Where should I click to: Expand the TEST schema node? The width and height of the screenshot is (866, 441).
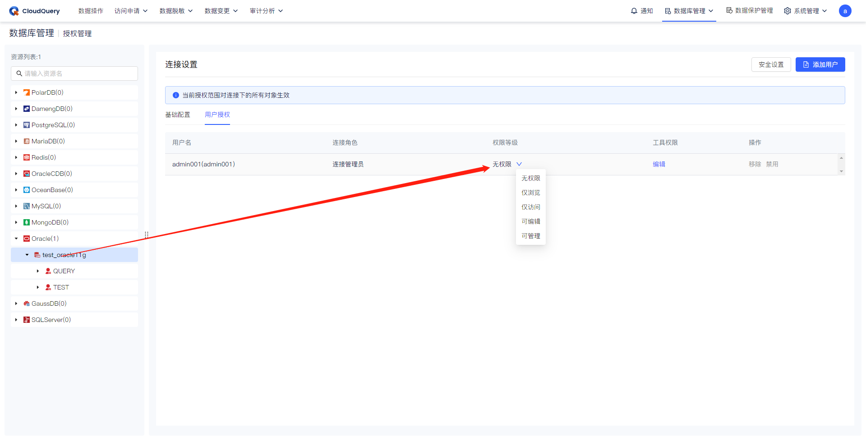pos(38,287)
